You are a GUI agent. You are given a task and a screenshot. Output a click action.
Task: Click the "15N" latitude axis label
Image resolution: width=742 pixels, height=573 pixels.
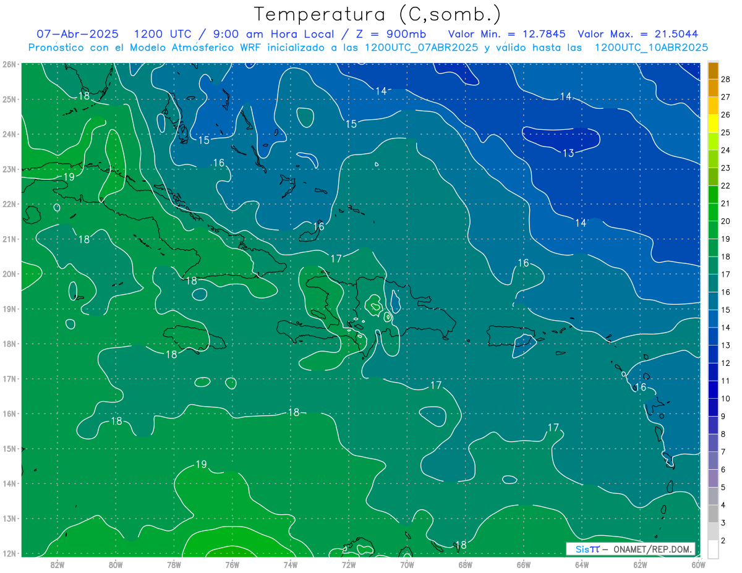[9, 449]
